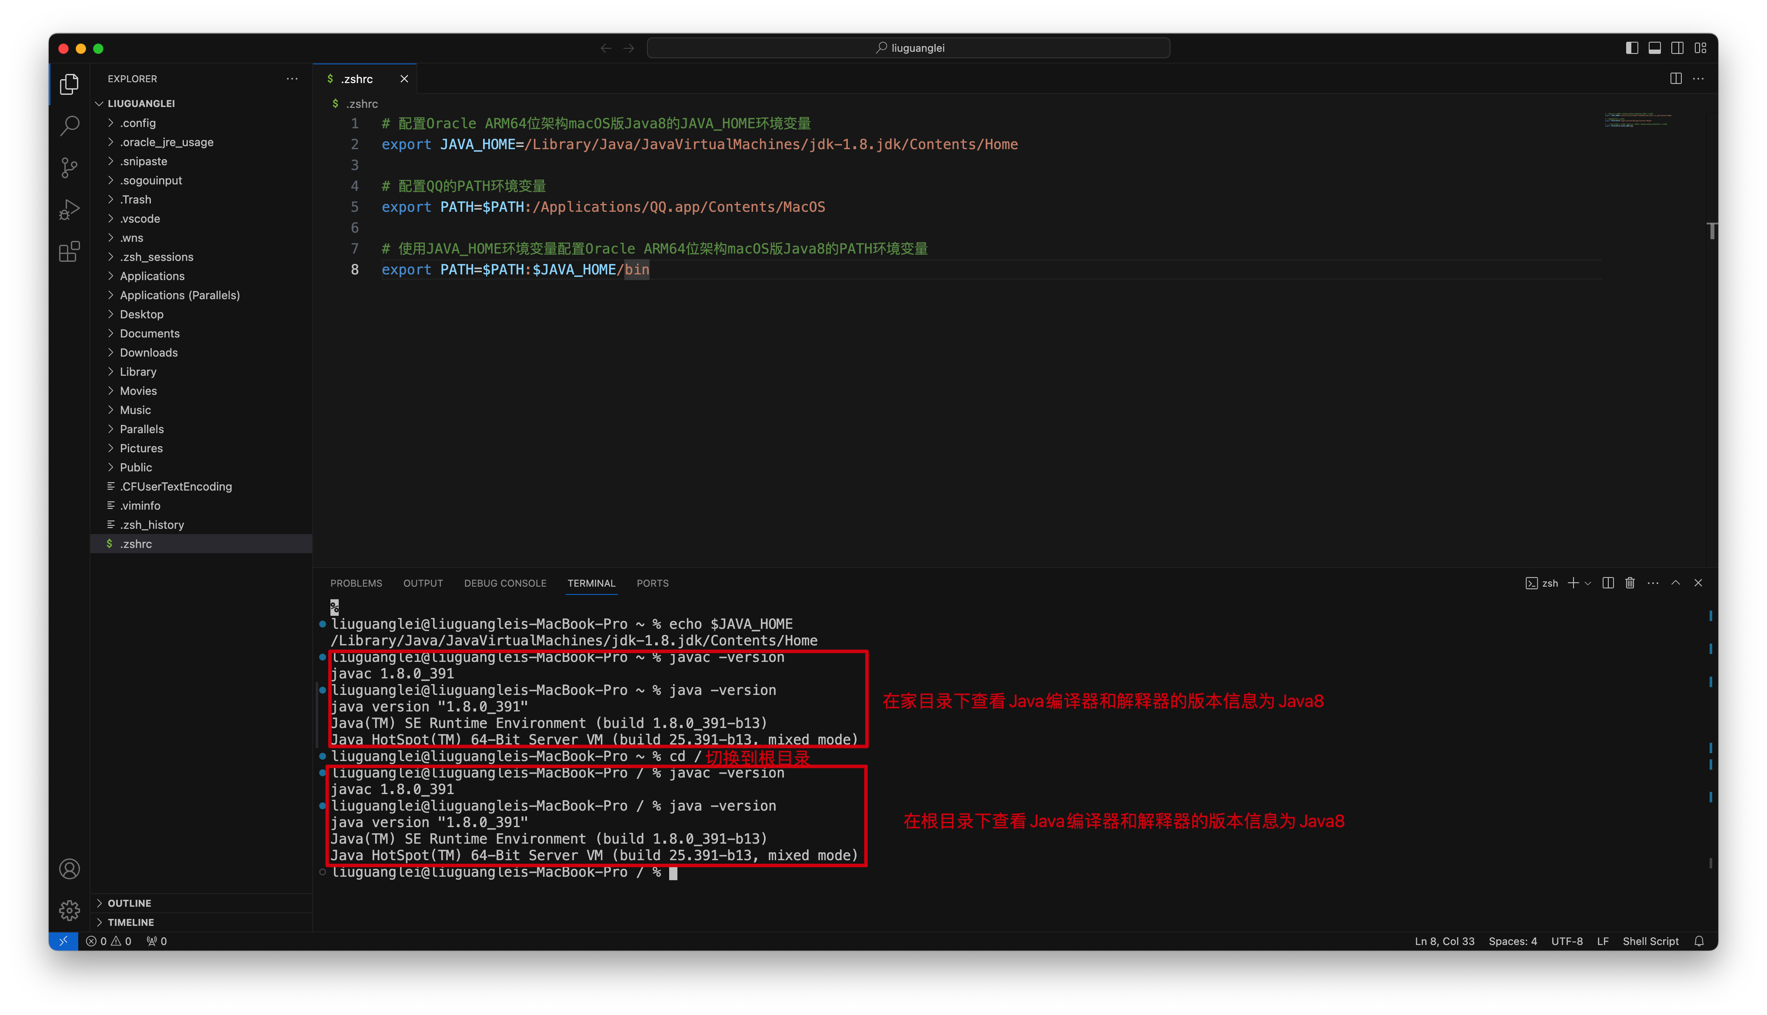Expand the OUTLINE section
Viewport: 1767px width, 1015px height.
[x=202, y=903]
